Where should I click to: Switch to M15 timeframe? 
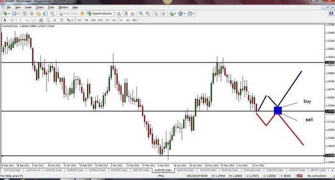pyautogui.click(x=93, y=20)
